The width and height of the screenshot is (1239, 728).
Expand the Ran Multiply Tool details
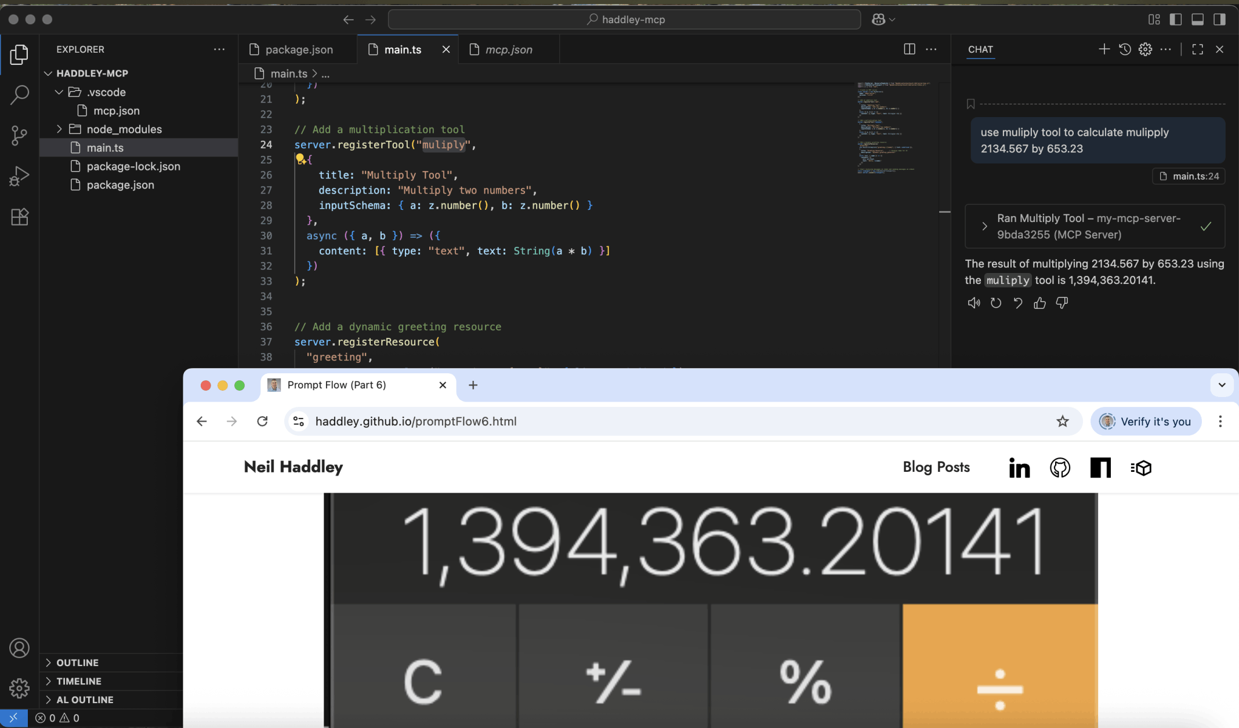coord(984,227)
